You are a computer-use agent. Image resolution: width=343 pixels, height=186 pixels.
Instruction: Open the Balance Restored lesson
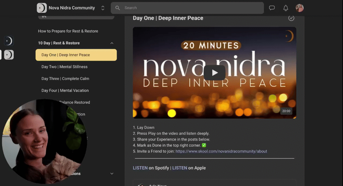coord(74,102)
